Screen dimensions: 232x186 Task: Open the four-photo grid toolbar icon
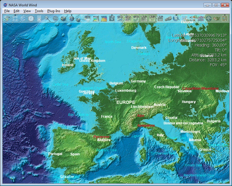pos(193,19)
